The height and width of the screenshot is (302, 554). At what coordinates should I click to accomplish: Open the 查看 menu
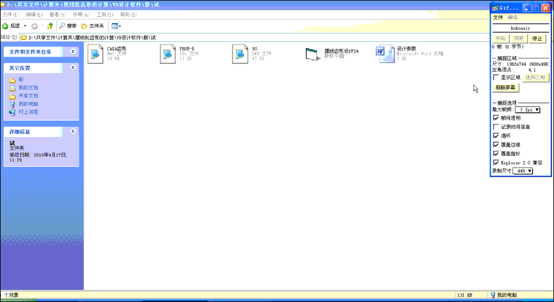tap(57, 15)
